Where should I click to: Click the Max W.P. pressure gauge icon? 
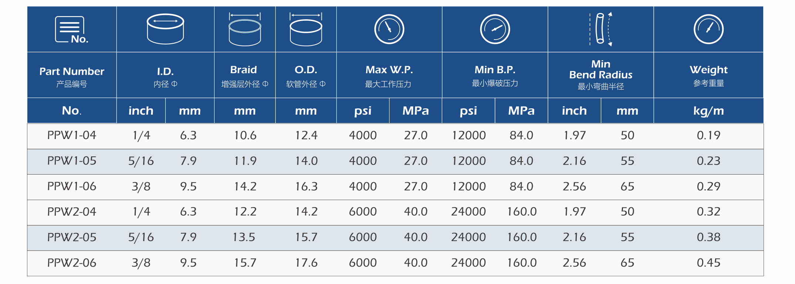click(x=389, y=29)
